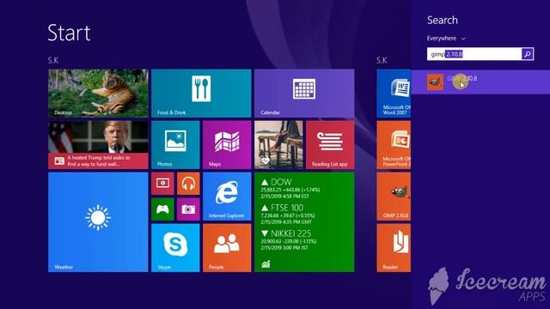The width and height of the screenshot is (550, 309).
Task: Open the People tile
Action: [x=227, y=248]
